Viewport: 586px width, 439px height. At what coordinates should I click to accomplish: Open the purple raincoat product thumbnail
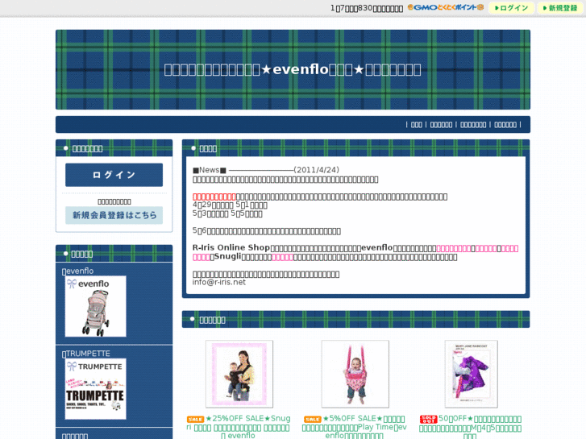472,374
